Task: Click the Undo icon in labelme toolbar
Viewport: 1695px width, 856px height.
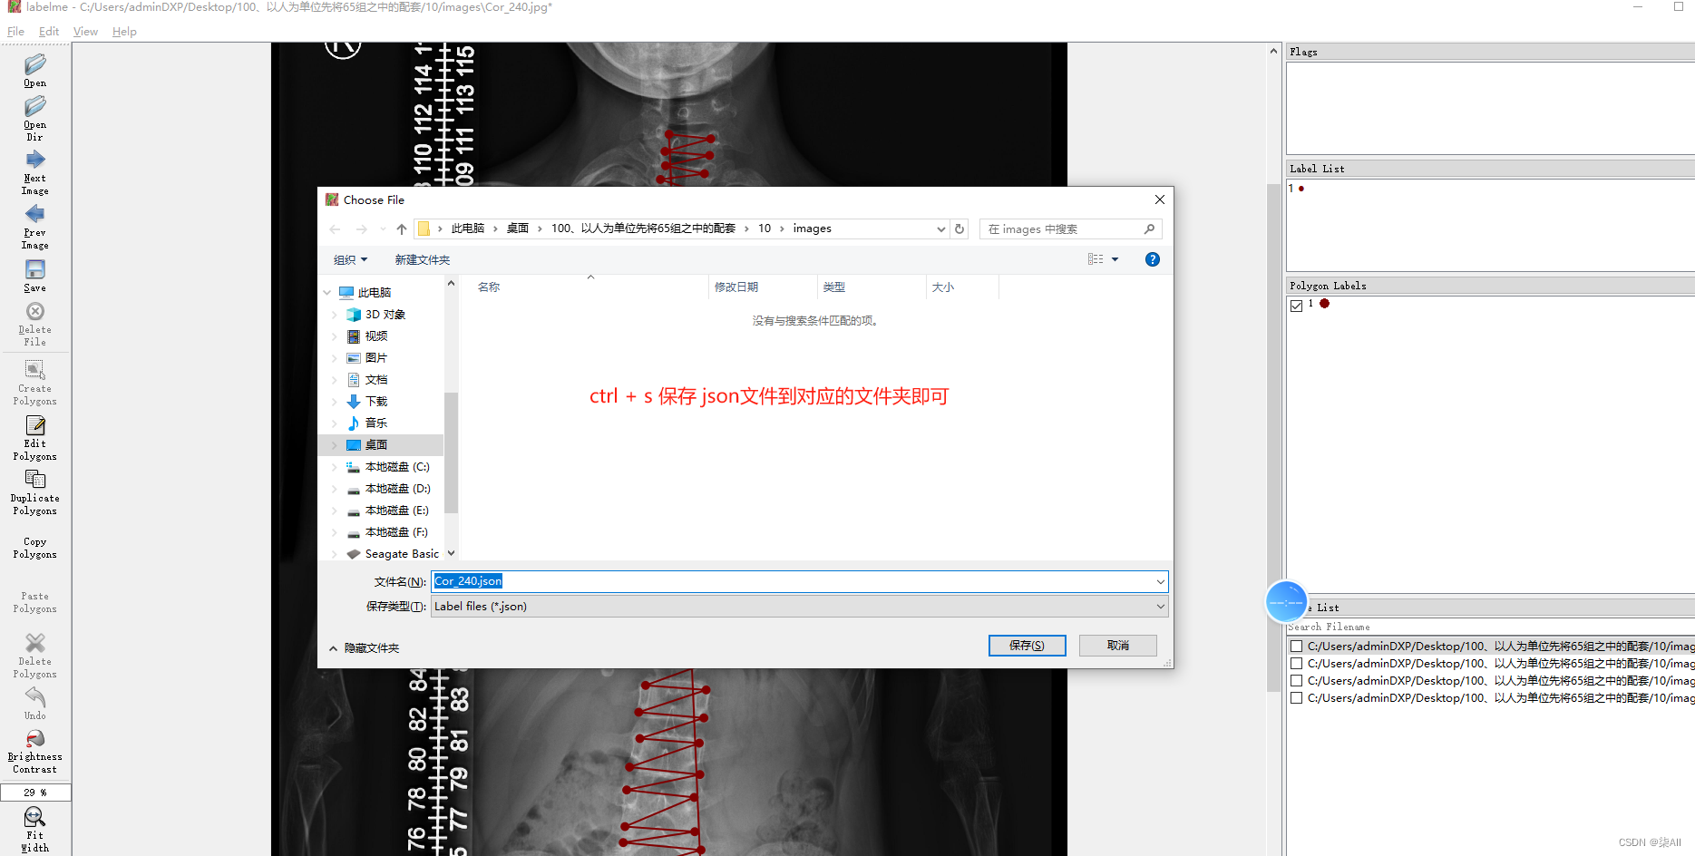Action: [34, 697]
